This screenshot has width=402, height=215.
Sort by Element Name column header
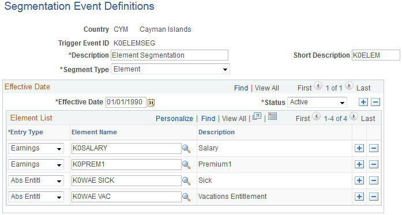tap(94, 132)
